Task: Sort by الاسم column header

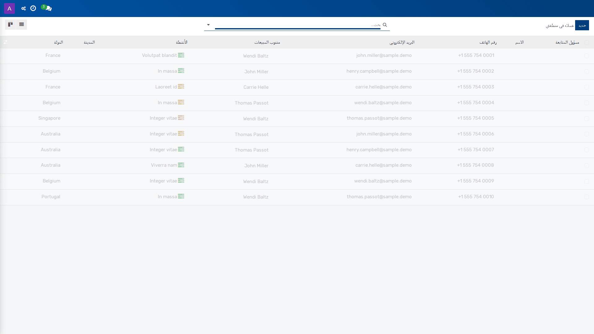Action: [519, 42]
